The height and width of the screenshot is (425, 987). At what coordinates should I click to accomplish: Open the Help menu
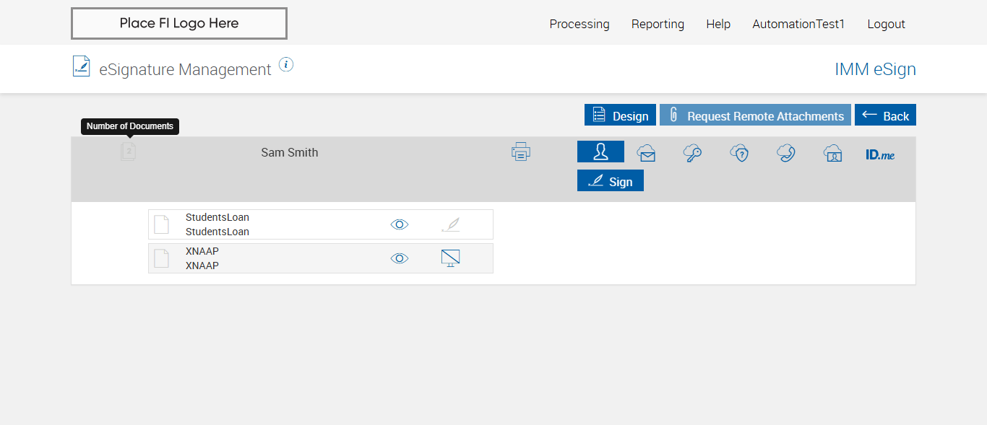pyautogui.click(x=718, y=24)
